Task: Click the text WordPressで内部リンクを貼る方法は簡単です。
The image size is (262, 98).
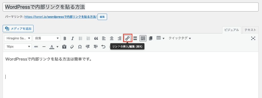Action: (49, 59)
